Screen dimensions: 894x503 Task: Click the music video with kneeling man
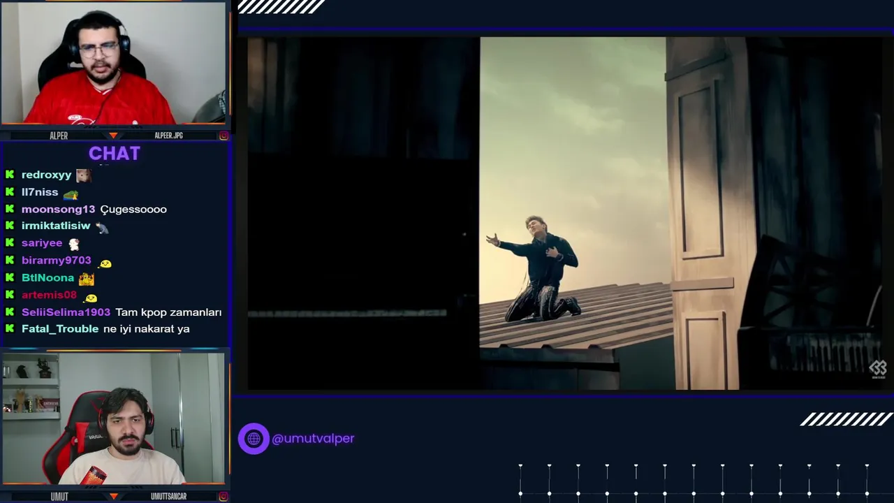(566, 213)
